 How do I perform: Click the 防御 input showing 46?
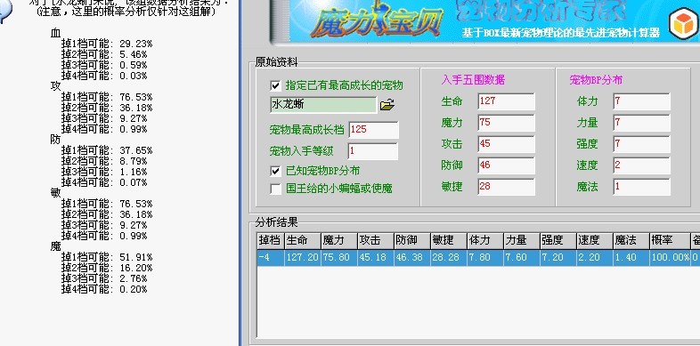tap(506, 165)
